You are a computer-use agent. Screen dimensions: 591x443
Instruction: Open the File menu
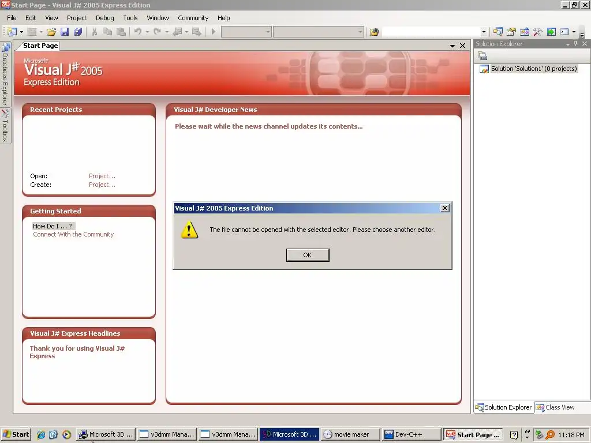point(12,18)
